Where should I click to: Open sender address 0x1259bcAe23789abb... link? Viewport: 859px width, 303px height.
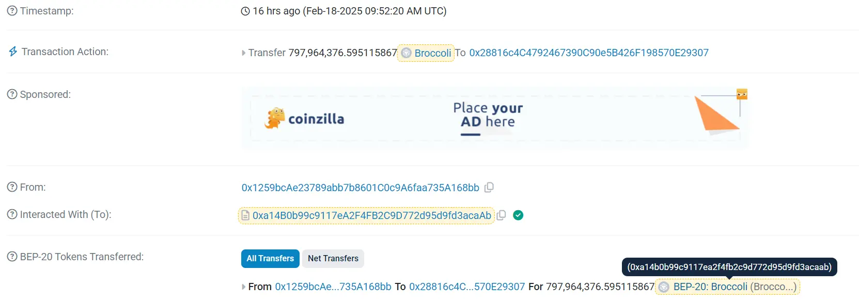(x=360, y=188)
